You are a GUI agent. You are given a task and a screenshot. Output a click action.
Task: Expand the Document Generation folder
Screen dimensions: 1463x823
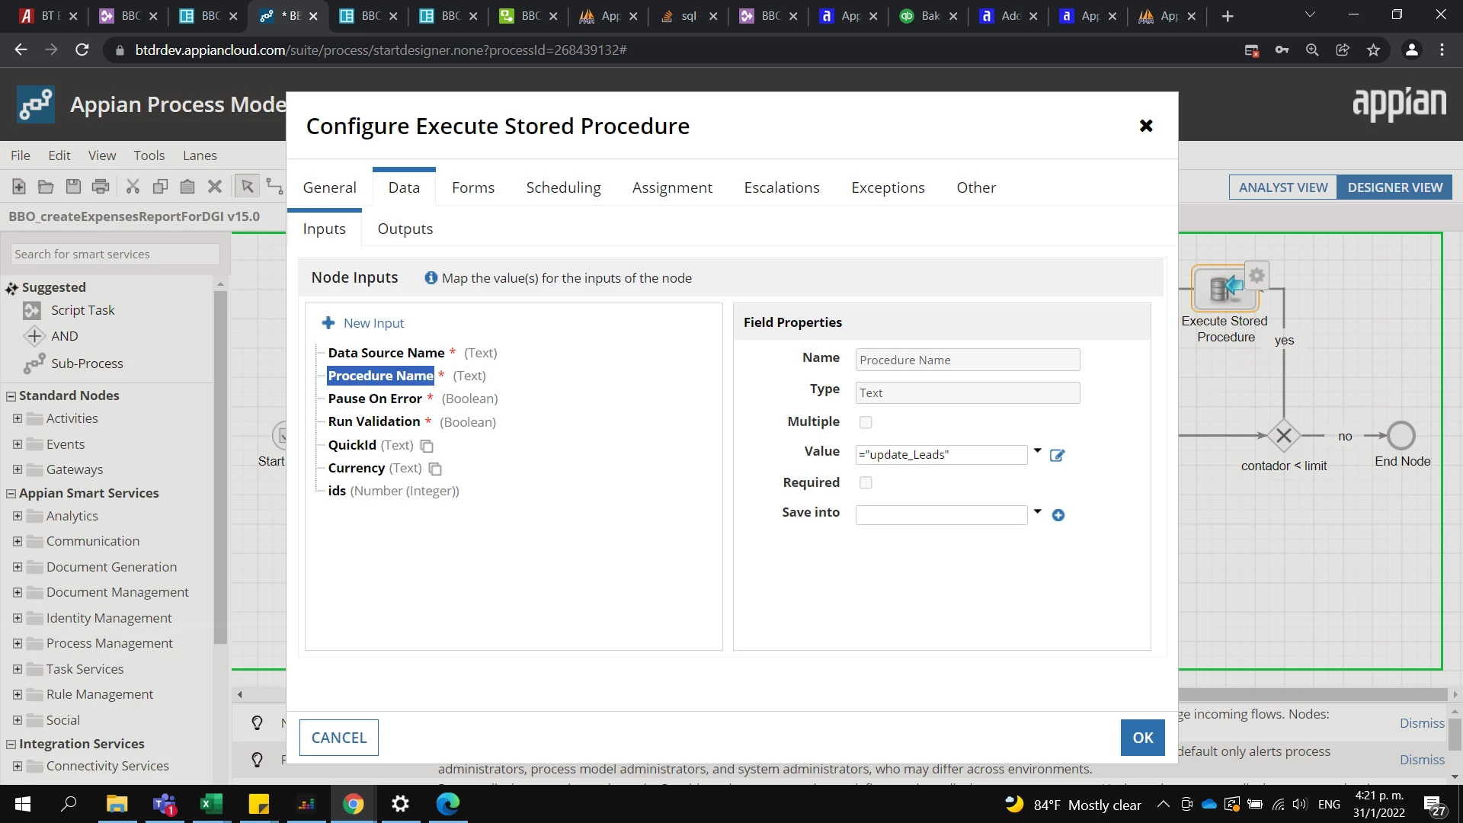tap(18, 567)
